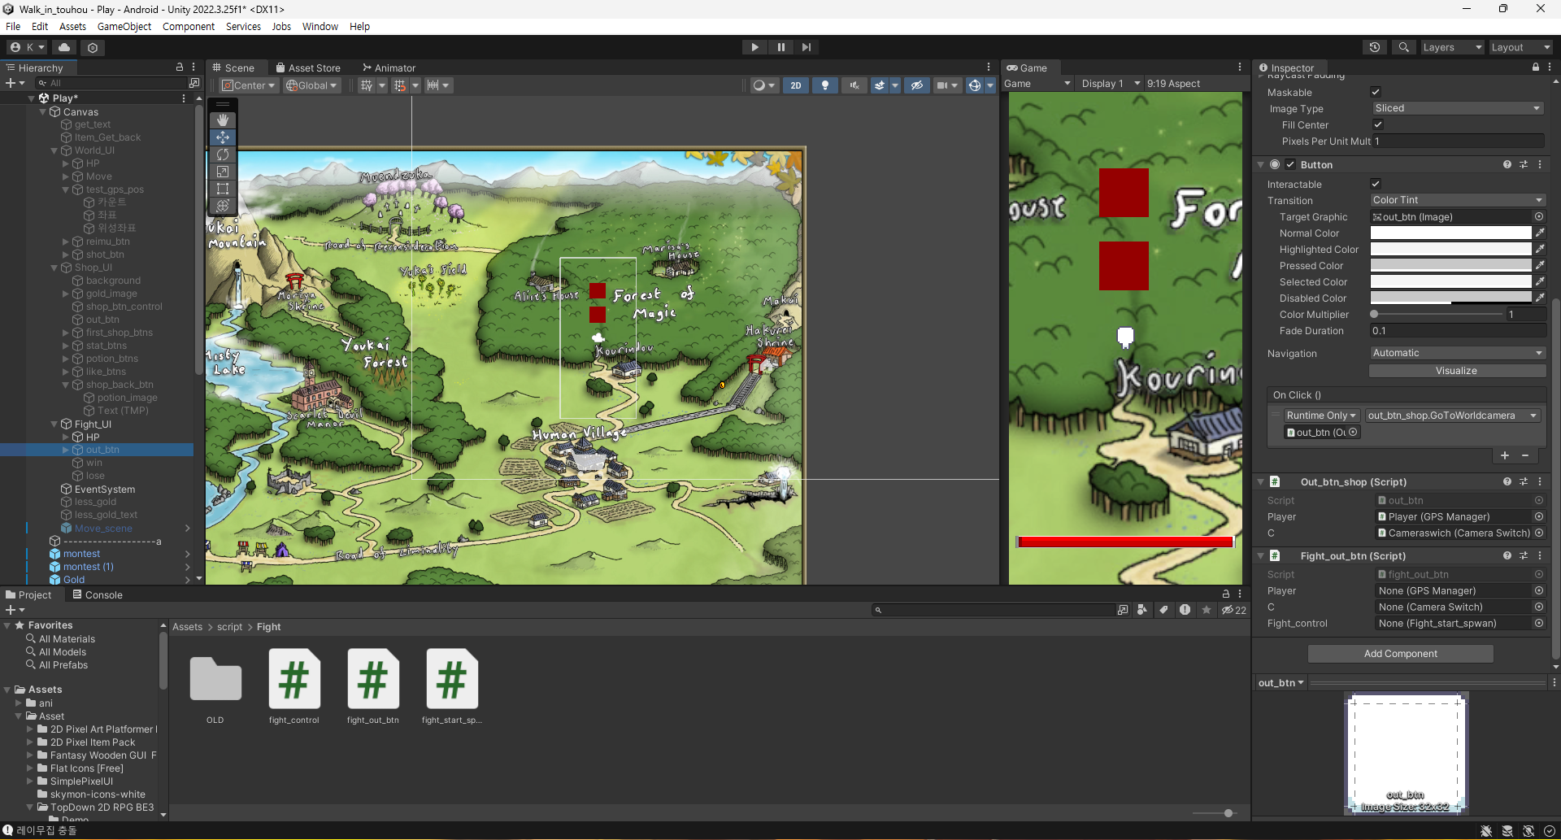Select the Move tool in Scene toolbar
This screenshot has height=840, width=1561.
[223, 137]
